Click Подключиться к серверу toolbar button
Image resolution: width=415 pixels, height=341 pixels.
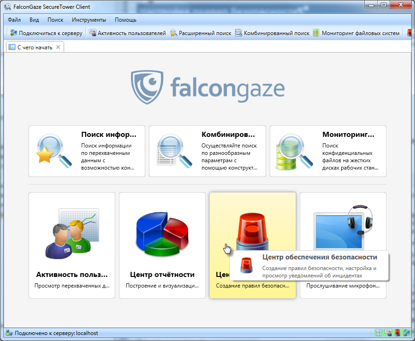point(46,33)
